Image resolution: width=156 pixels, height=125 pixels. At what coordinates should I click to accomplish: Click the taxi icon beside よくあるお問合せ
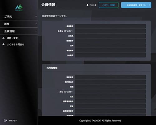click(3, 44)
